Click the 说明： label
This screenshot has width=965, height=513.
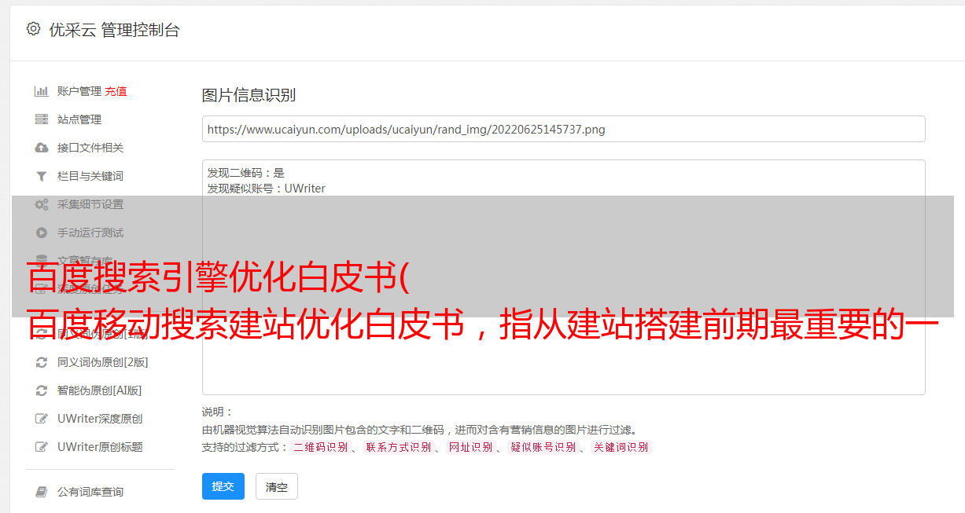click(x=218, y=412)
